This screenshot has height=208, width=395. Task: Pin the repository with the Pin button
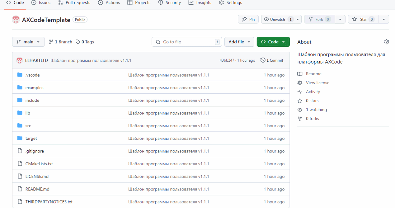pyautogui.click(x=248, y=19)
